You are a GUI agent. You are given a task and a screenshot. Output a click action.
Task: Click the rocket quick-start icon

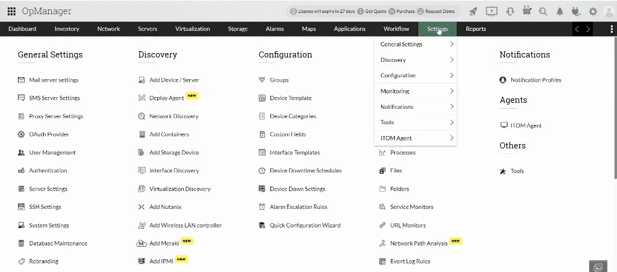pyautogui.click(x=473, y=11)
